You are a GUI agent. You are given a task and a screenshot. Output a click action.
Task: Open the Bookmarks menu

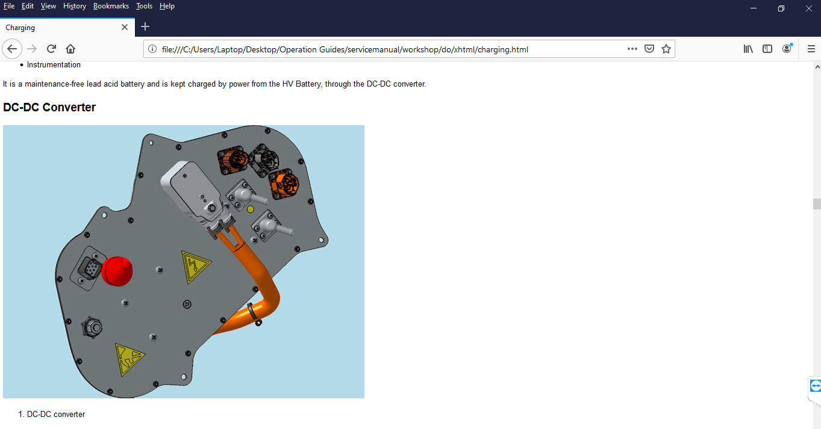click(111, 6)
